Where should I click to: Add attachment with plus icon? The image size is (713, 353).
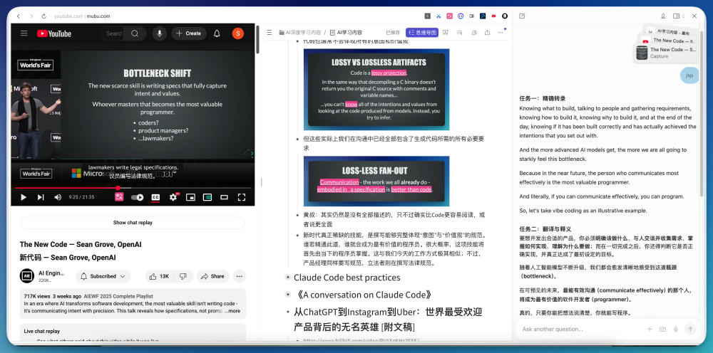point(650,330)
